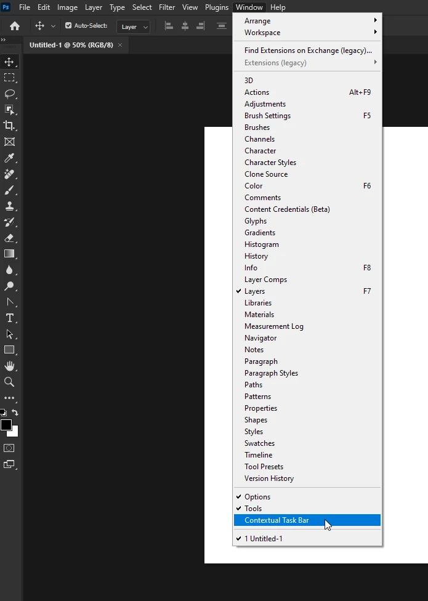Viewport: 428px width, 601px height.
Task: Select the Path Selection tool
Action: (x=9, y=334)
